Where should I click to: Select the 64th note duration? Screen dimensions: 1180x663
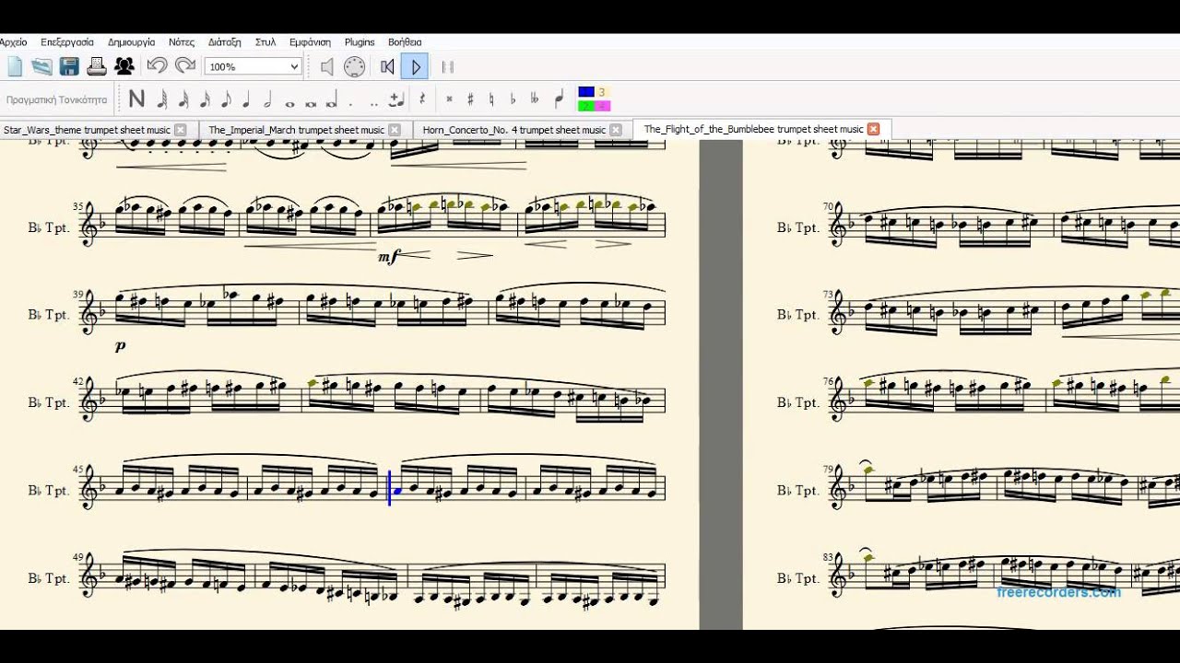coord(162,99)
